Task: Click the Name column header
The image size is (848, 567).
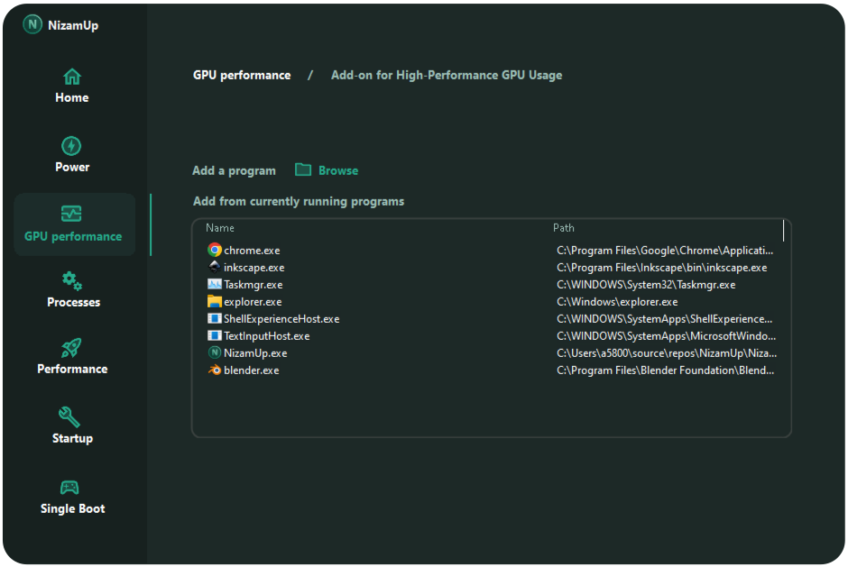Action: (x=220, y=228)
